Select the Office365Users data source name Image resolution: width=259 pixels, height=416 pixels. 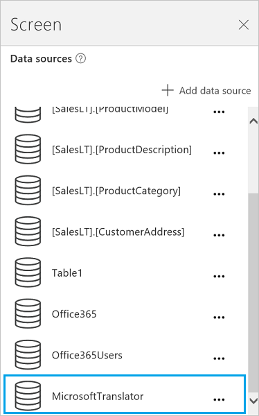(87, 355)
